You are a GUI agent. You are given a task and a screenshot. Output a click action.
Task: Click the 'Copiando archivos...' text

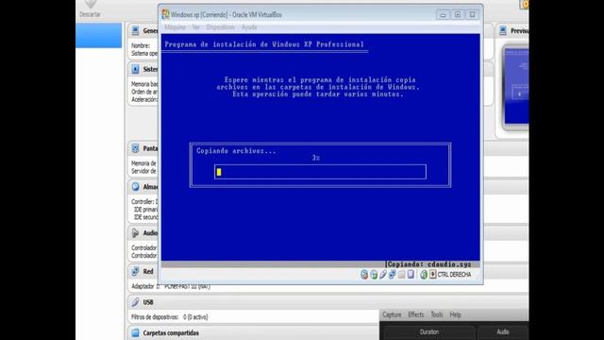coord(236,151)
